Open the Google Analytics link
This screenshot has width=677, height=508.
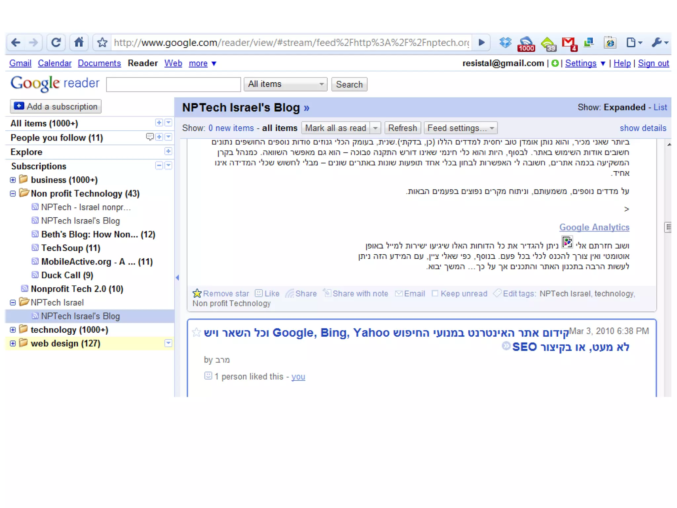pyautogui.click(x=594, y=227)
